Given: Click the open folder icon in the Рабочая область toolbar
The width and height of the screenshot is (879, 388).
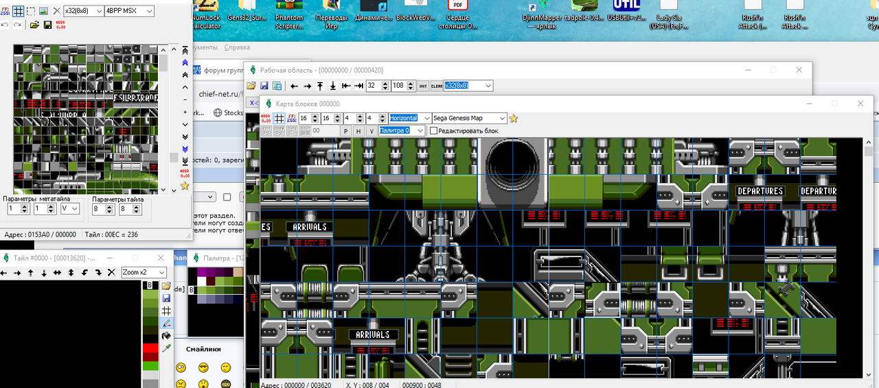Looking at the screenshot, I should pos(251,86).
